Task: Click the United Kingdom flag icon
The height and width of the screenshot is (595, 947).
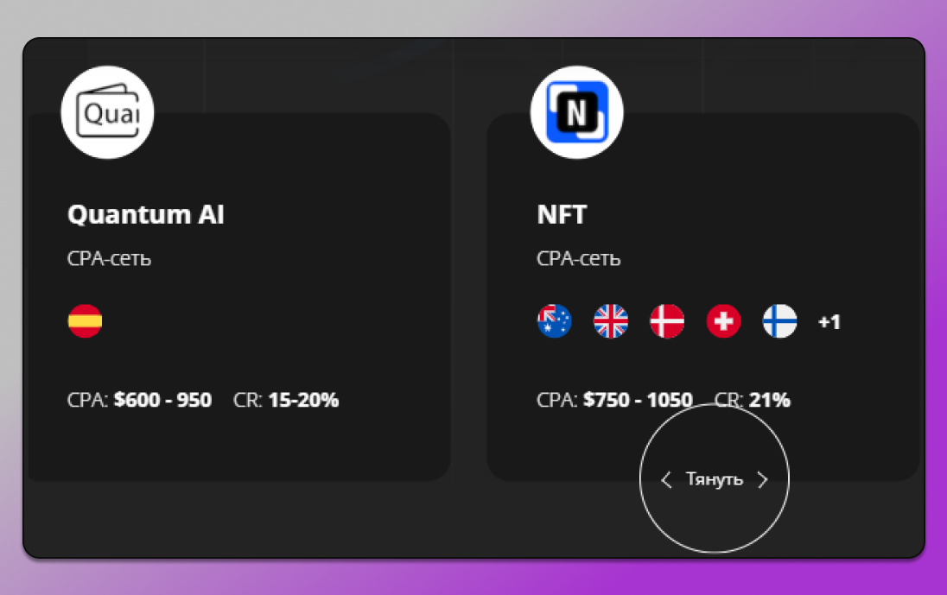Action: click(x=610, y=321)
